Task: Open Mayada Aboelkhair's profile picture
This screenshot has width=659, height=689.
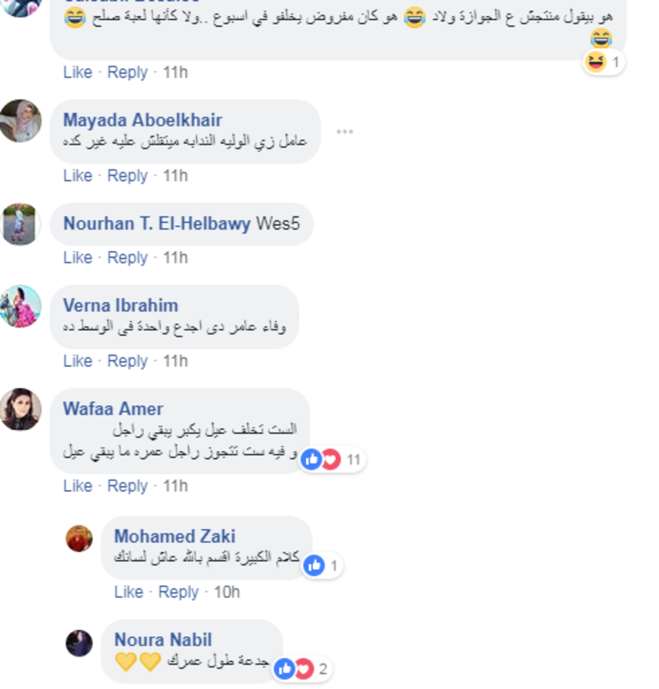Action: click(x=20, y=121)
